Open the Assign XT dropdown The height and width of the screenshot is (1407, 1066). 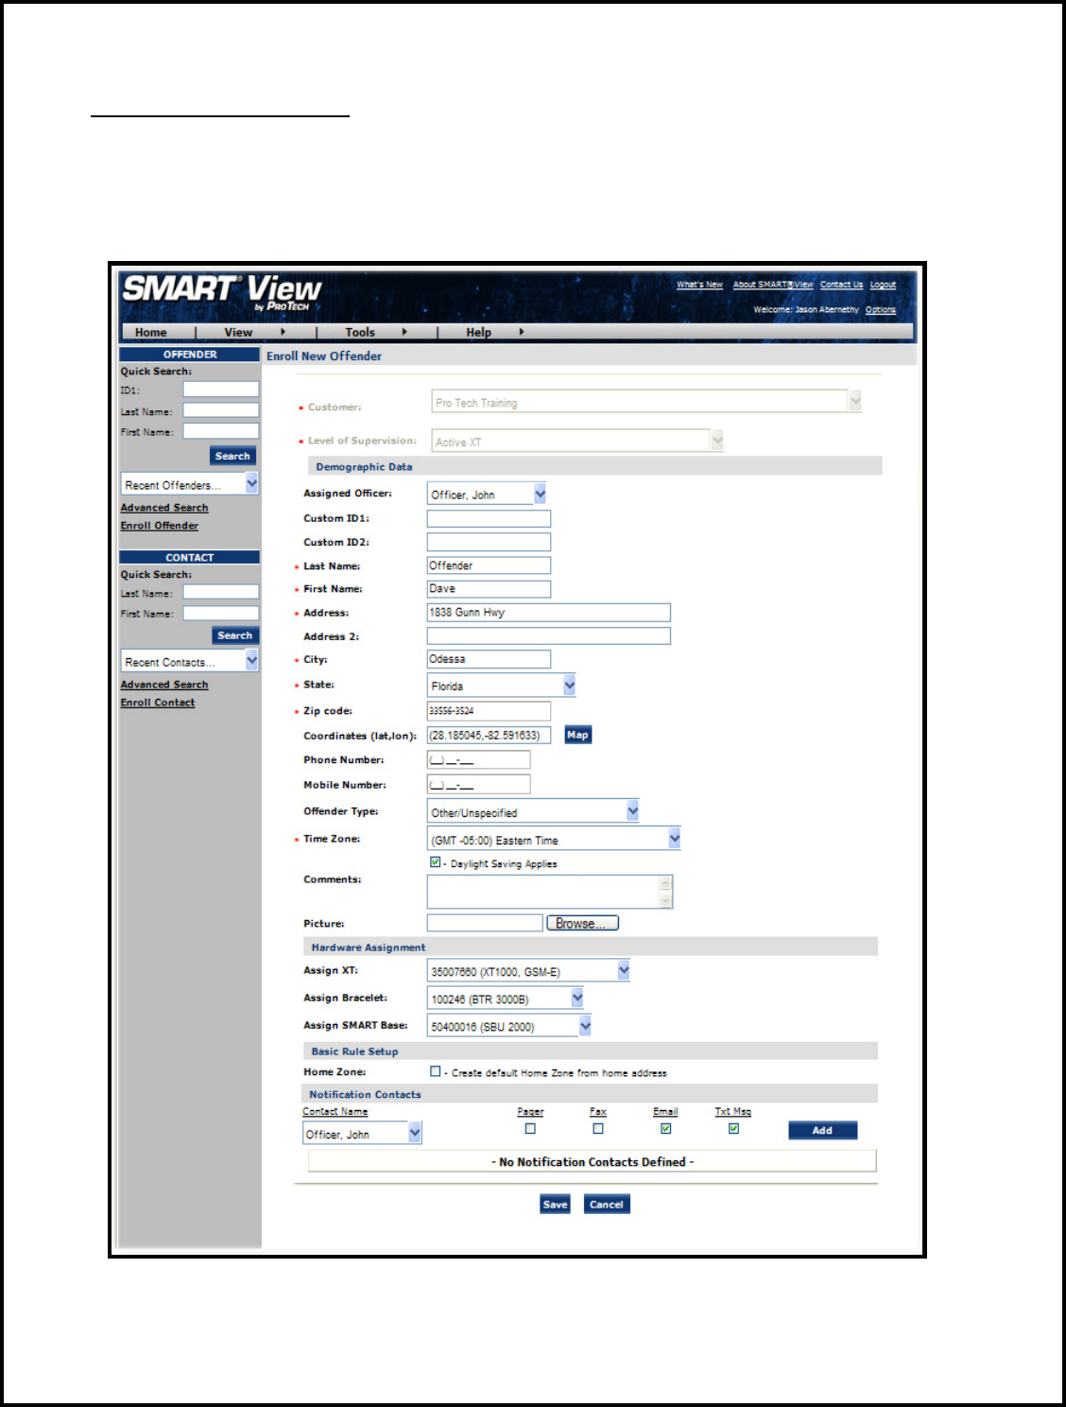click(528, 971)
